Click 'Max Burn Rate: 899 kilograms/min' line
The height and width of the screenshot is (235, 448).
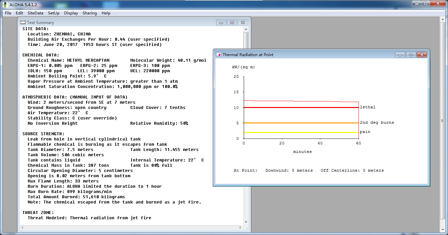coord(70,192)
